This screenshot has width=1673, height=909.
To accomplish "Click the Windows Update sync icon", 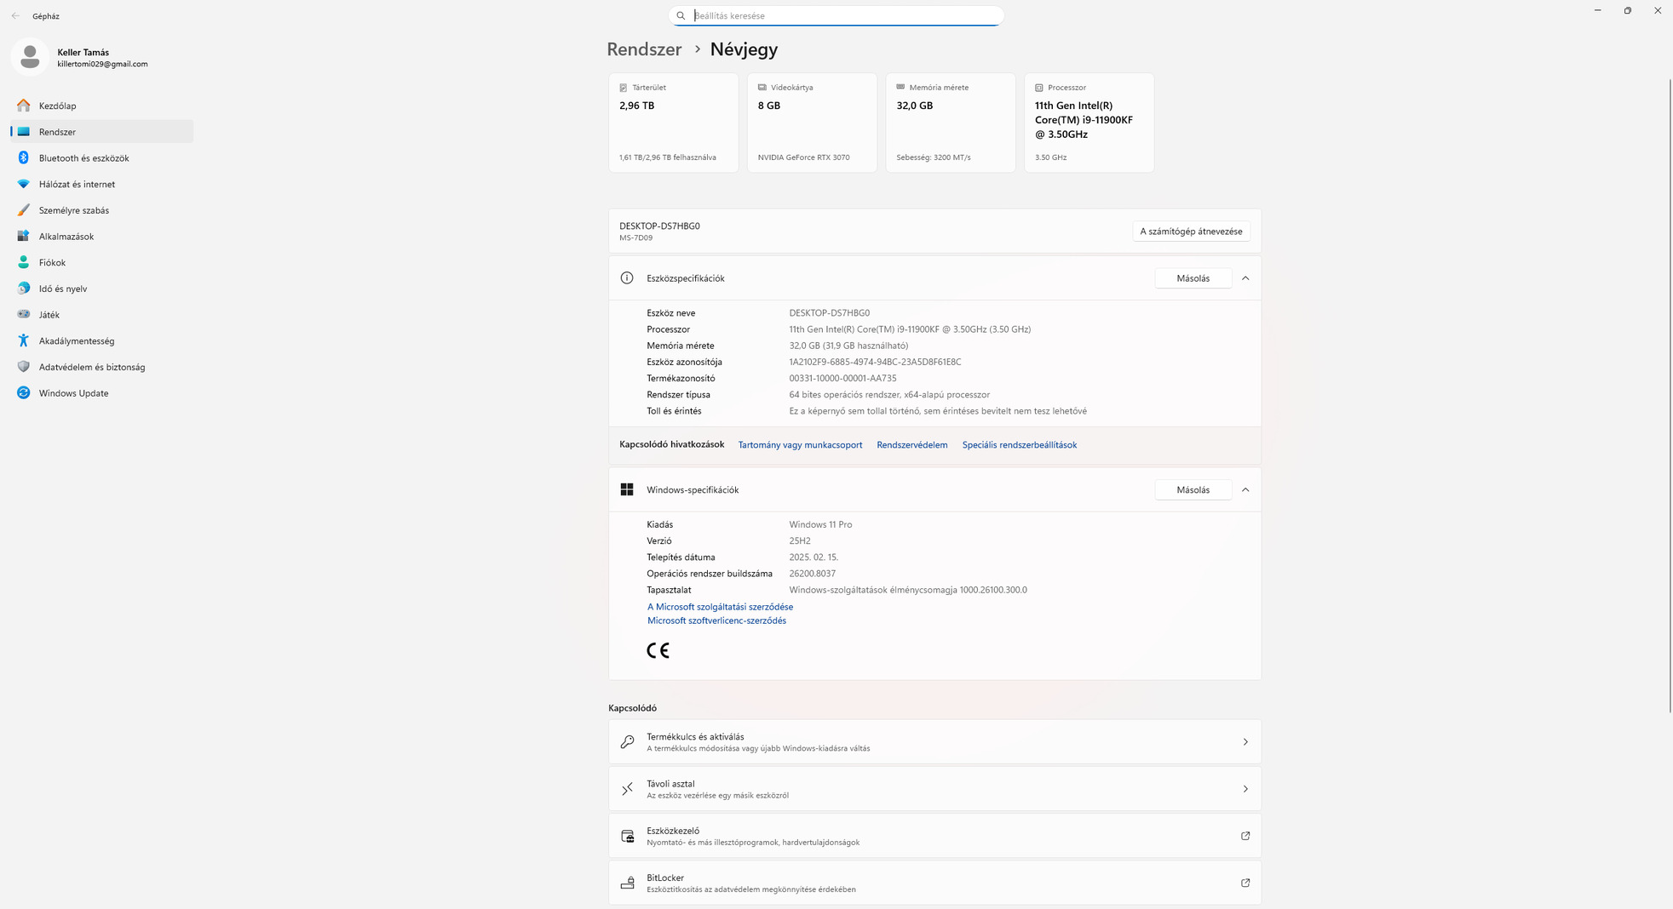I will coord(24,392).
